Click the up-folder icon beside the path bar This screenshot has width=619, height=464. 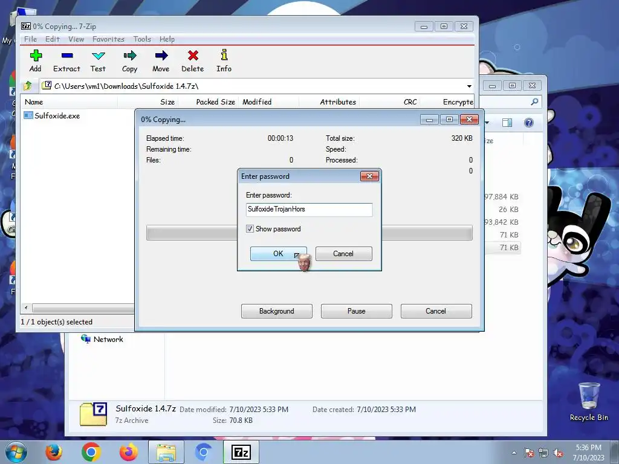pyautogui.click(x=28, y=86)
